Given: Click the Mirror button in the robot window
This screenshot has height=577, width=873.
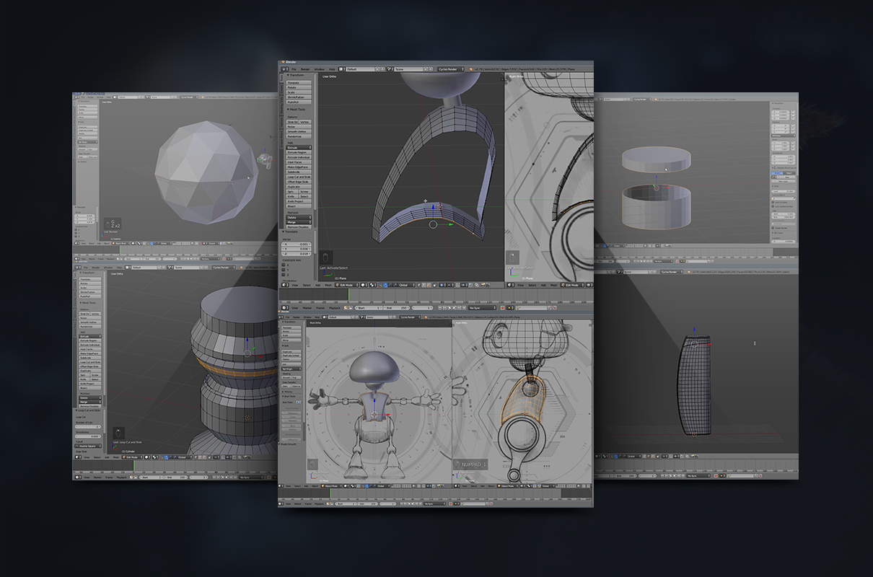Looking at the screenshot, I should coord(291,340).
